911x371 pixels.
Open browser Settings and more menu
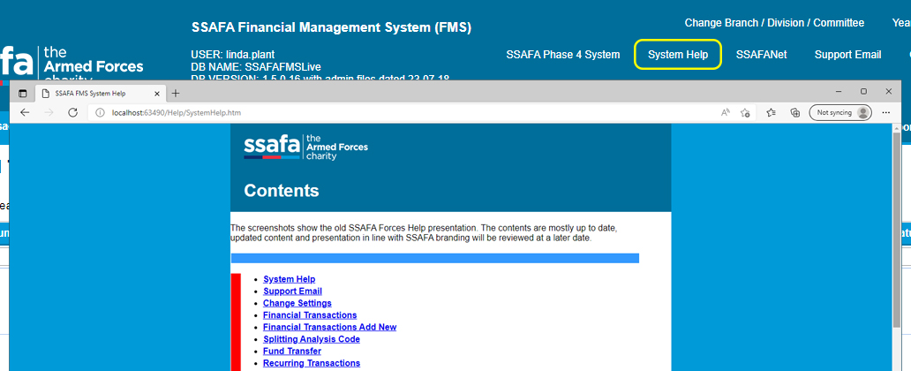coord(886,112)
